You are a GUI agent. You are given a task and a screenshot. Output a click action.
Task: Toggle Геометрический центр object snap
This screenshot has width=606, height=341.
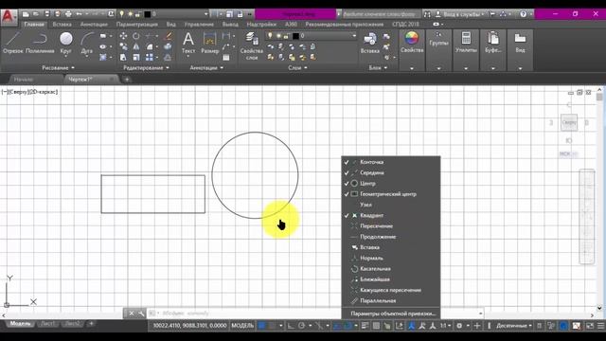coord(391,194)
